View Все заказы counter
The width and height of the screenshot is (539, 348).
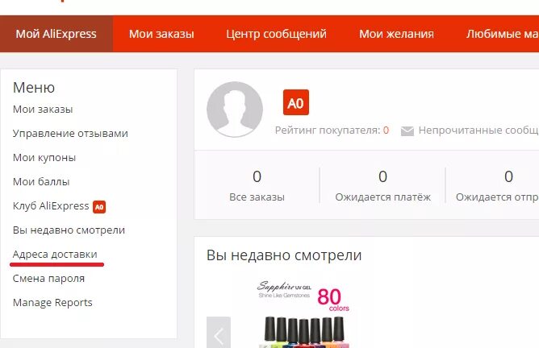coord(257,185)
